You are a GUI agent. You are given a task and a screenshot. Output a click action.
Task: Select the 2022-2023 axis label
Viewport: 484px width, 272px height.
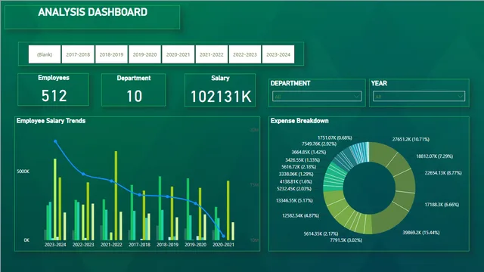coord(83,245)
